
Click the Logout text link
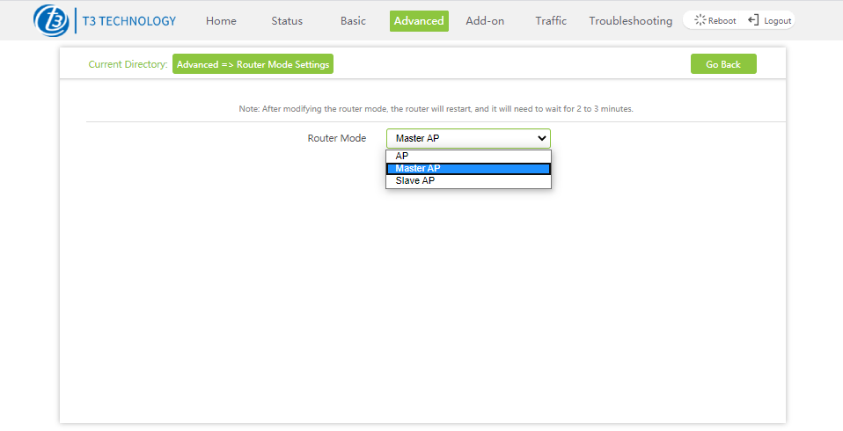(777, 21)
